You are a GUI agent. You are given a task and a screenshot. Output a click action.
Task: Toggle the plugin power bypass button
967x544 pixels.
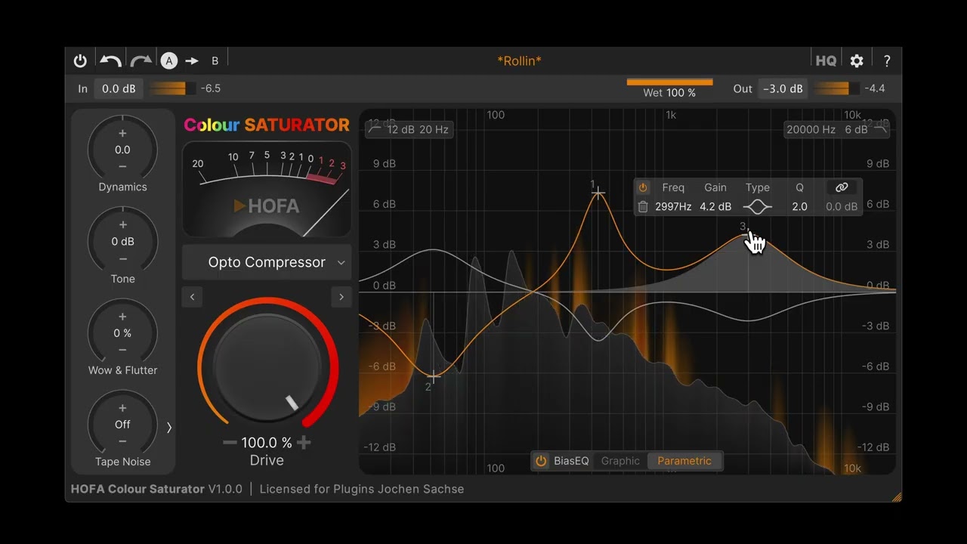pyautogui.click(x=80, y=61)
